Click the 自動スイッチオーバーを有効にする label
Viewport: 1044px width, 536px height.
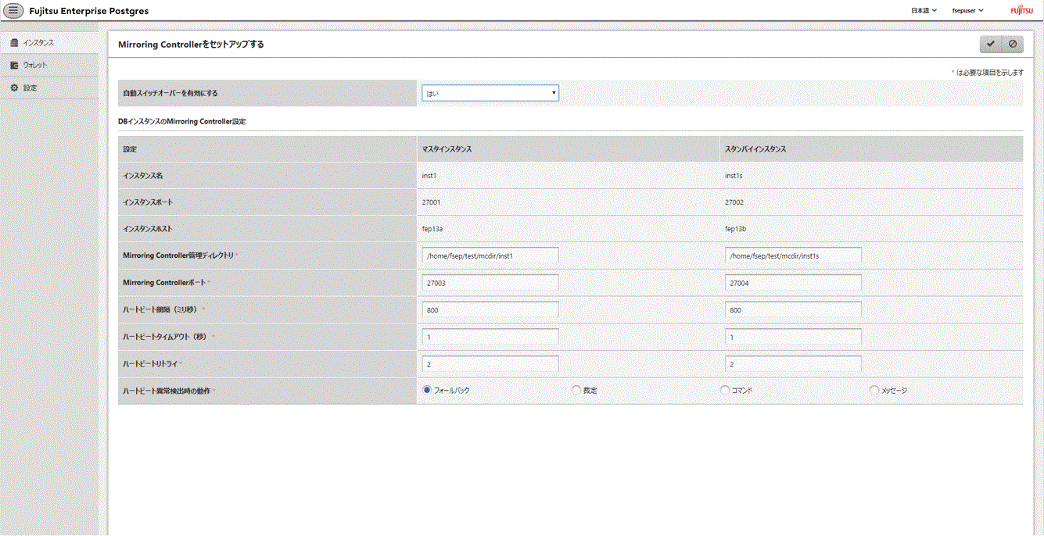170,93
